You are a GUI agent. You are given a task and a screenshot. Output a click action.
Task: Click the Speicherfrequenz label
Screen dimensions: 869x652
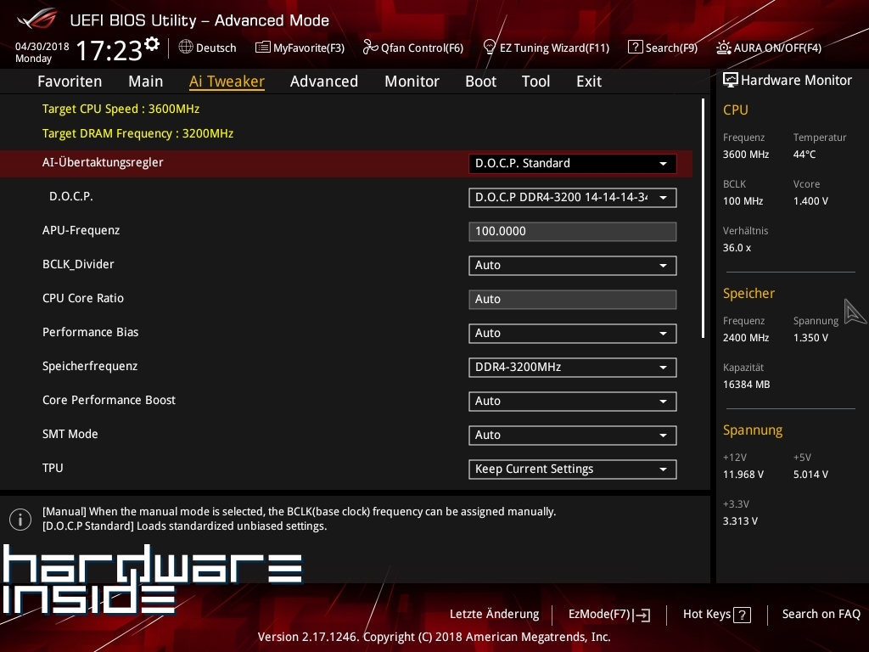click(x=90, y=367)
